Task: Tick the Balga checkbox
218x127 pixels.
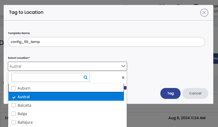Action: tap(14, 114)
